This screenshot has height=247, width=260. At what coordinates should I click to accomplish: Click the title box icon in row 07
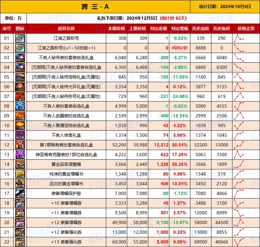(20, 96)
